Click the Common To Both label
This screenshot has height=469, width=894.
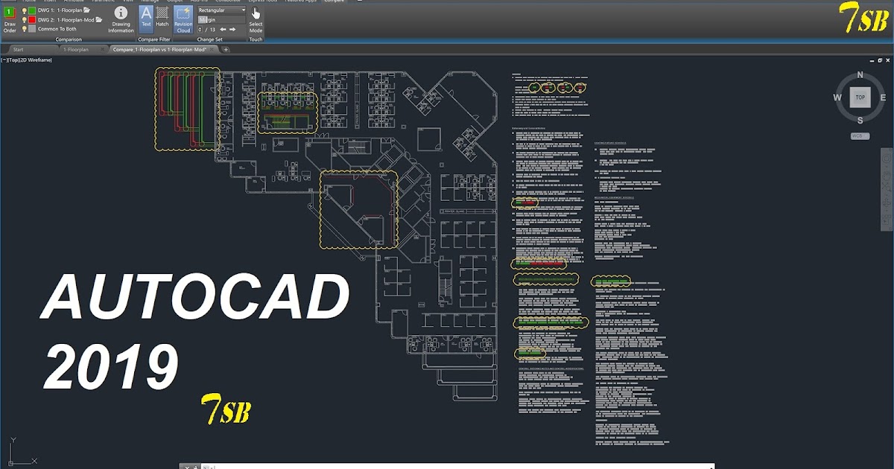tap(57, 28)
